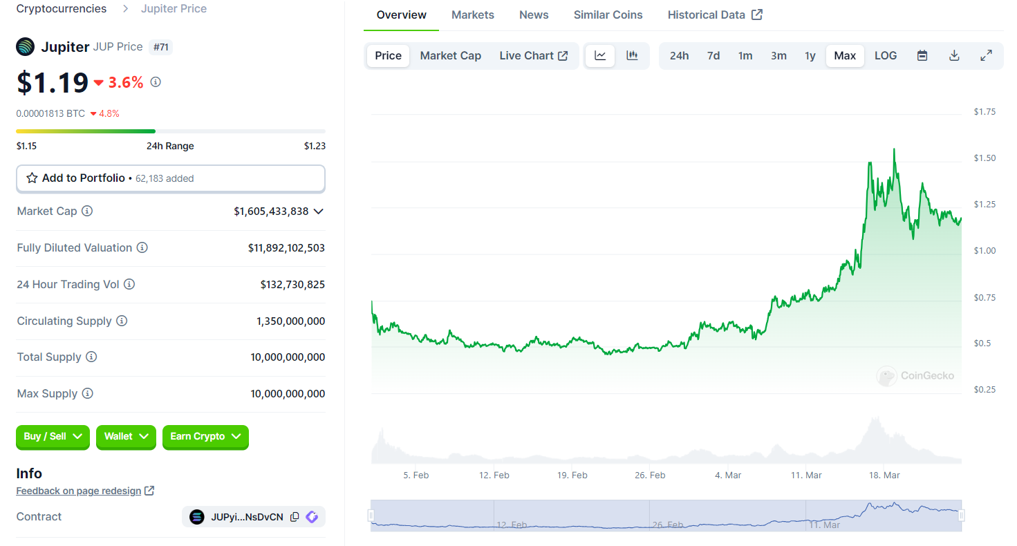Switch to the candlestick chart icon
This screenshot has height=546, width=1017.
coord(632,56)
